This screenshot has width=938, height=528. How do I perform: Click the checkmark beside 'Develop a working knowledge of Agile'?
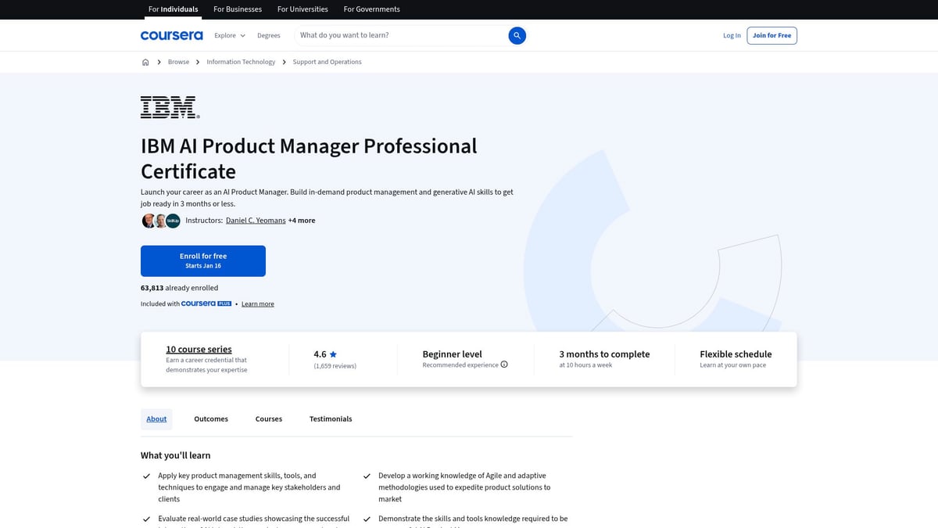click(367, 476)
